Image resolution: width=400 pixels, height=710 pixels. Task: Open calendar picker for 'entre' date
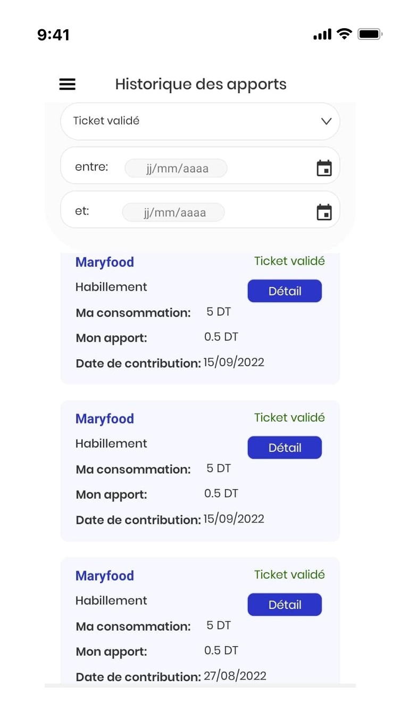coord(324,168)
